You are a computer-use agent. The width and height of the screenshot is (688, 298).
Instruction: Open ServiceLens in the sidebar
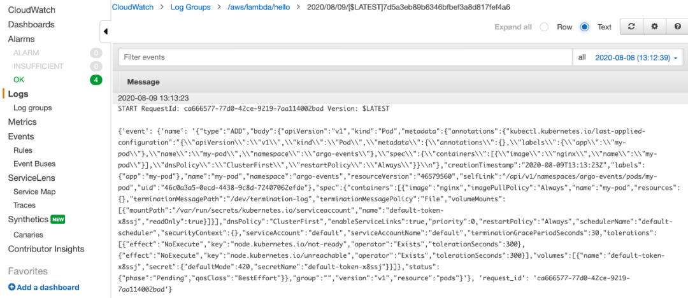tap(31, 178)
